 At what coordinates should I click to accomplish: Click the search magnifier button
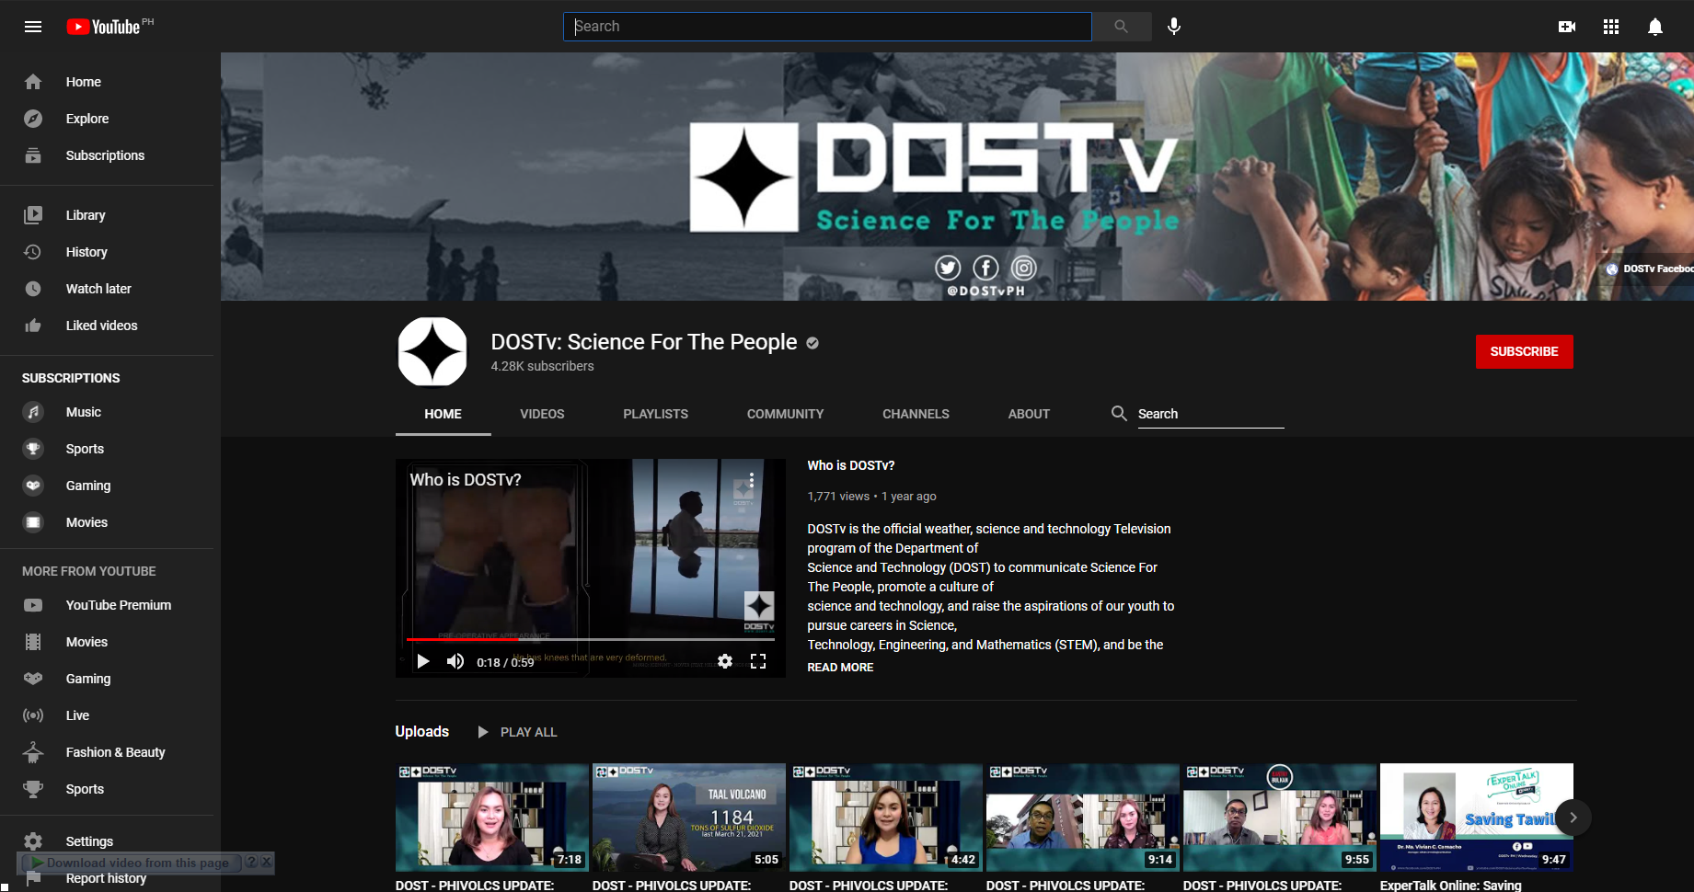1121,27
